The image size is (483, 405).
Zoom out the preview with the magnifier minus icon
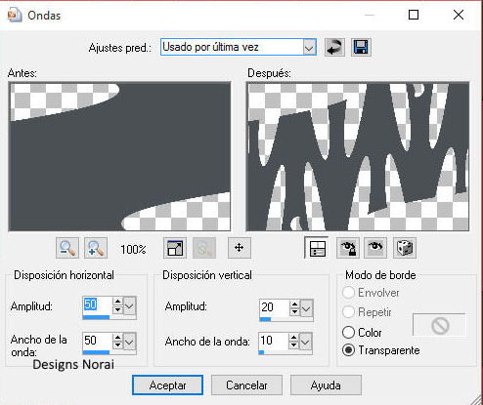pos(67,248)
